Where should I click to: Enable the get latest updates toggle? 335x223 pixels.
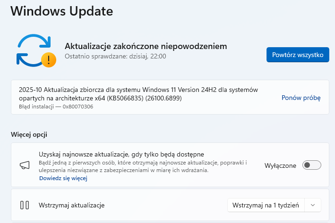[312, 165]
